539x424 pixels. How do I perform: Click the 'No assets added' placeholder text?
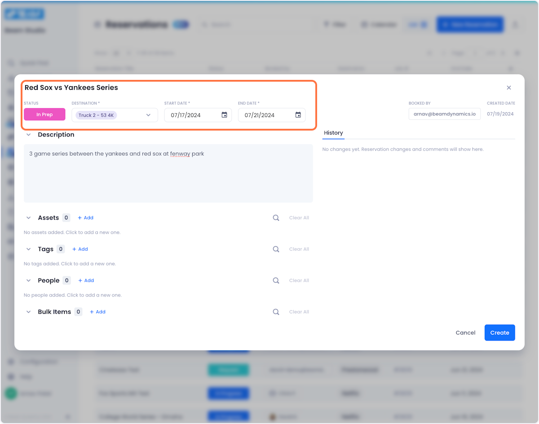(x=72, y=232)
